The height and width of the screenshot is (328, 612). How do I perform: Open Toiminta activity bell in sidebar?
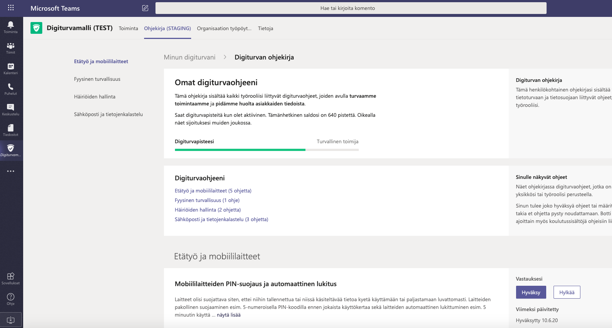11,27
